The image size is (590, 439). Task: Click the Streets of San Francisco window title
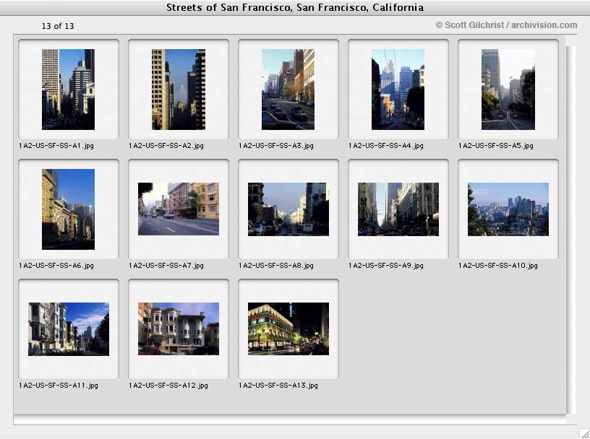click(x=295, y=7)
